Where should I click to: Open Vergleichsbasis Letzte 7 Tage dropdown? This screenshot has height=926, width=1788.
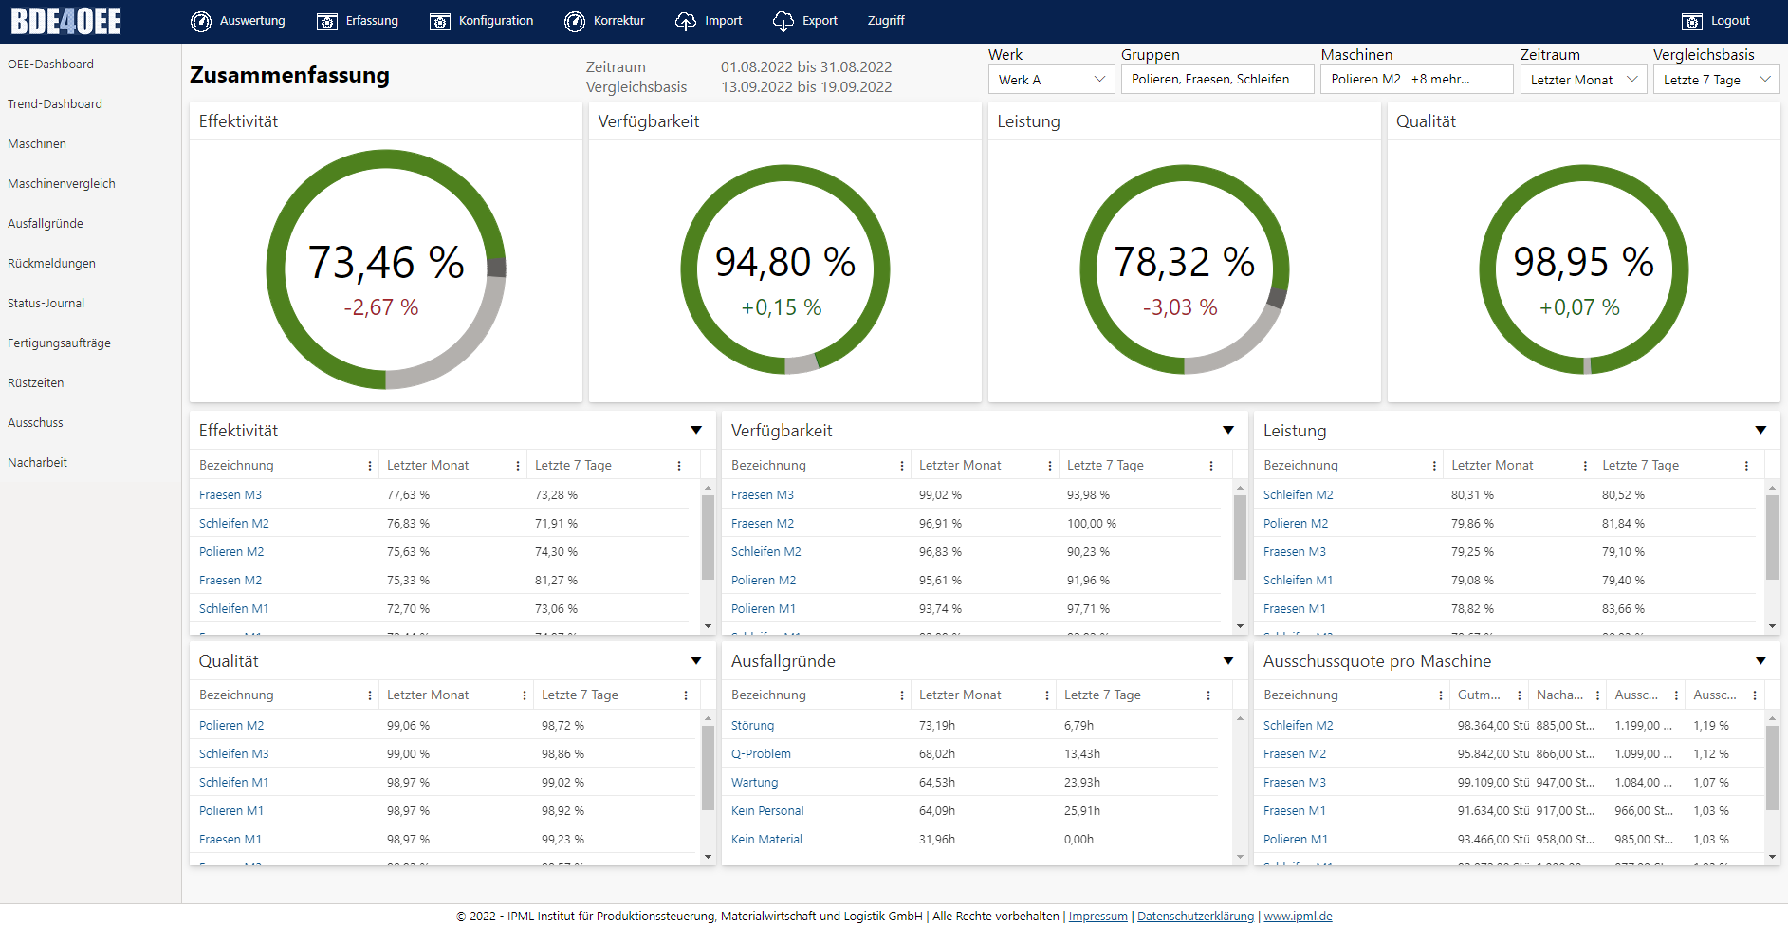pyautogui.click(x=1716, y=80)
